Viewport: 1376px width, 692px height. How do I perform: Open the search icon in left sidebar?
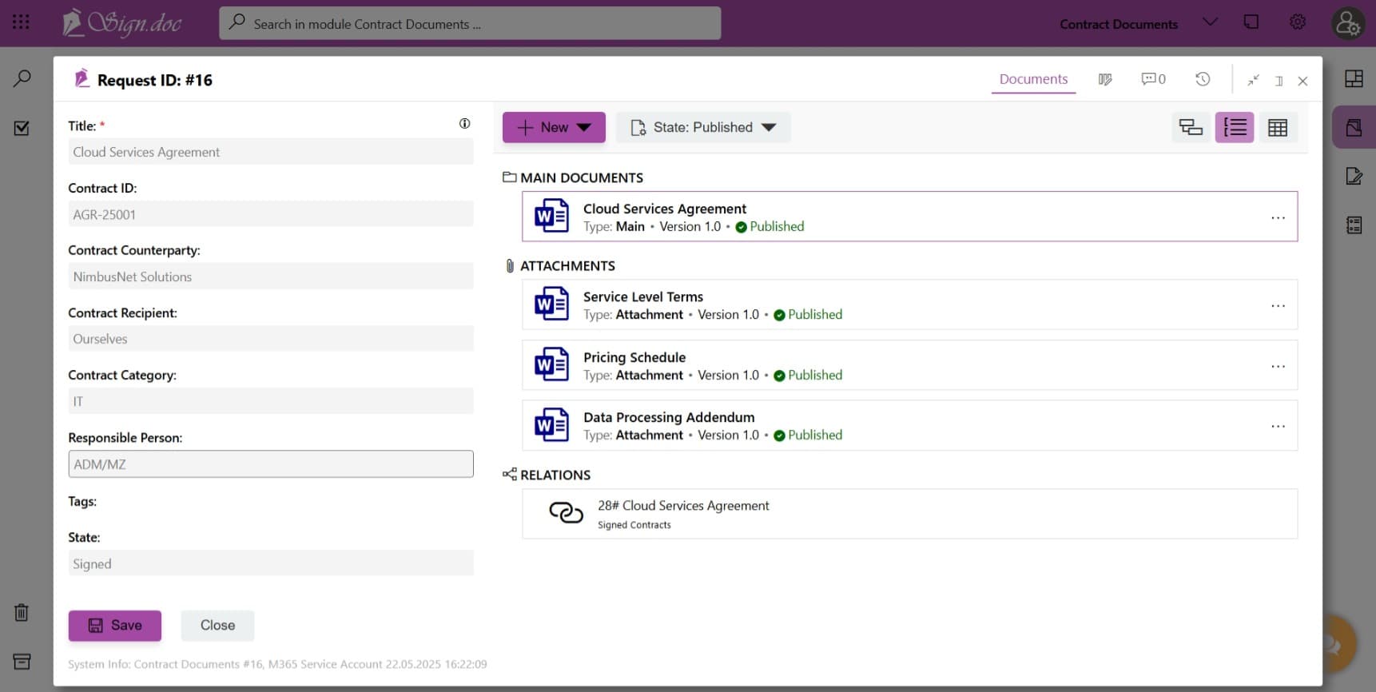tap(22, 78)
